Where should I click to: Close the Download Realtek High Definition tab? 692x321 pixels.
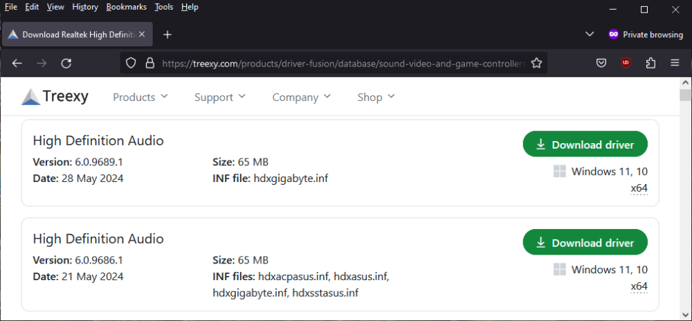pyautogui.click(x=143, y=34)
